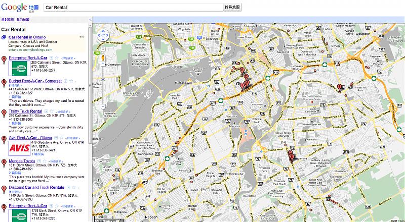Click the zoom slider handle
The image size is (405, 222).
tap(103, 80)
